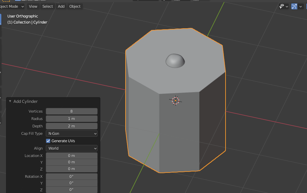
Task: Click the Radius field showing 1 m
Action: [71, 119]
